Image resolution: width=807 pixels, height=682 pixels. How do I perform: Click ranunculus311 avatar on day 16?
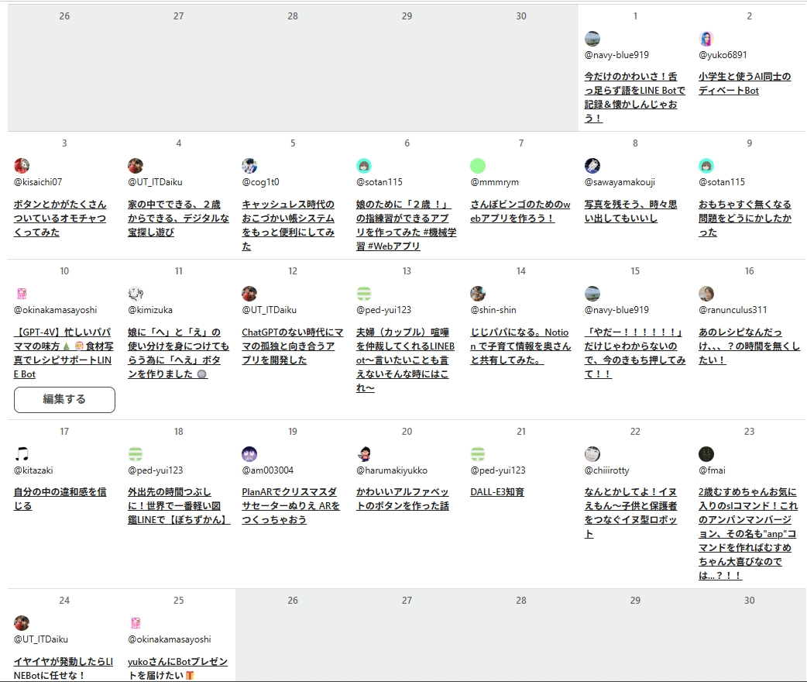[x=706, y=294]
